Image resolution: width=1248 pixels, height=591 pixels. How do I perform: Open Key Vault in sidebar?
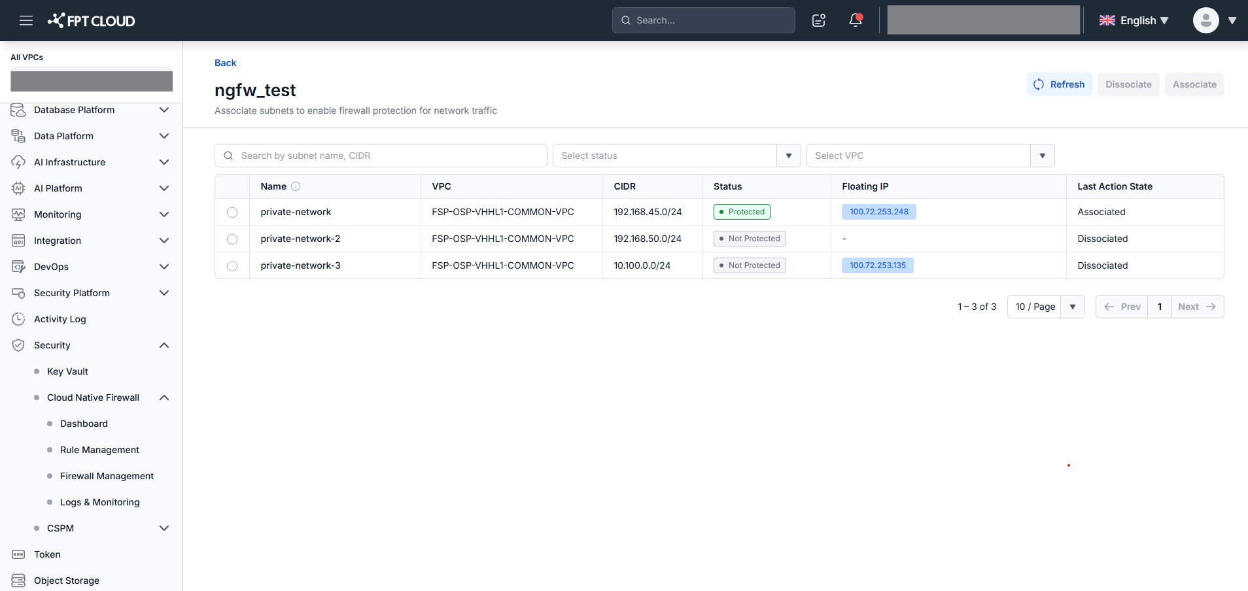coord(67,371)
